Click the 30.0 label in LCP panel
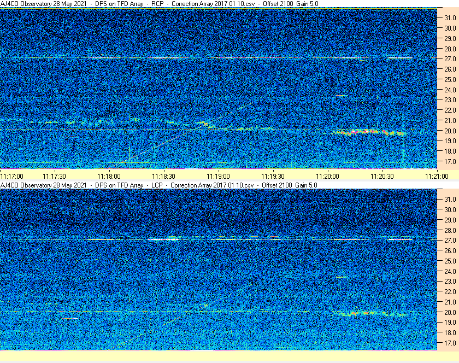The image size is (459, 363). 450,209
